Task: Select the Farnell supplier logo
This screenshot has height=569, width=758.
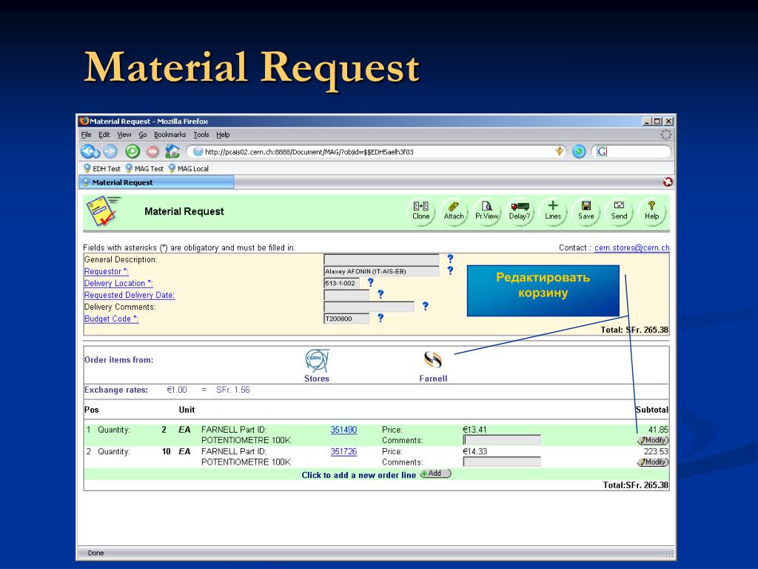Action: tap(432, 360)
